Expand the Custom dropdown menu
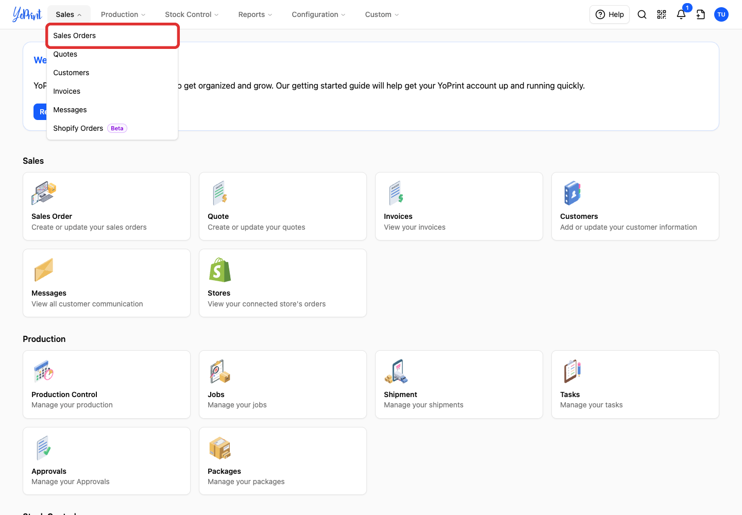The width and height of the screenshot is (742, 515). pyautogui.click(x=382, y=14)
